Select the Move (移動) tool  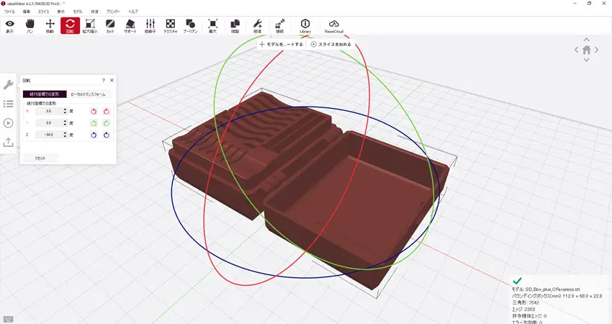point(50,27)
